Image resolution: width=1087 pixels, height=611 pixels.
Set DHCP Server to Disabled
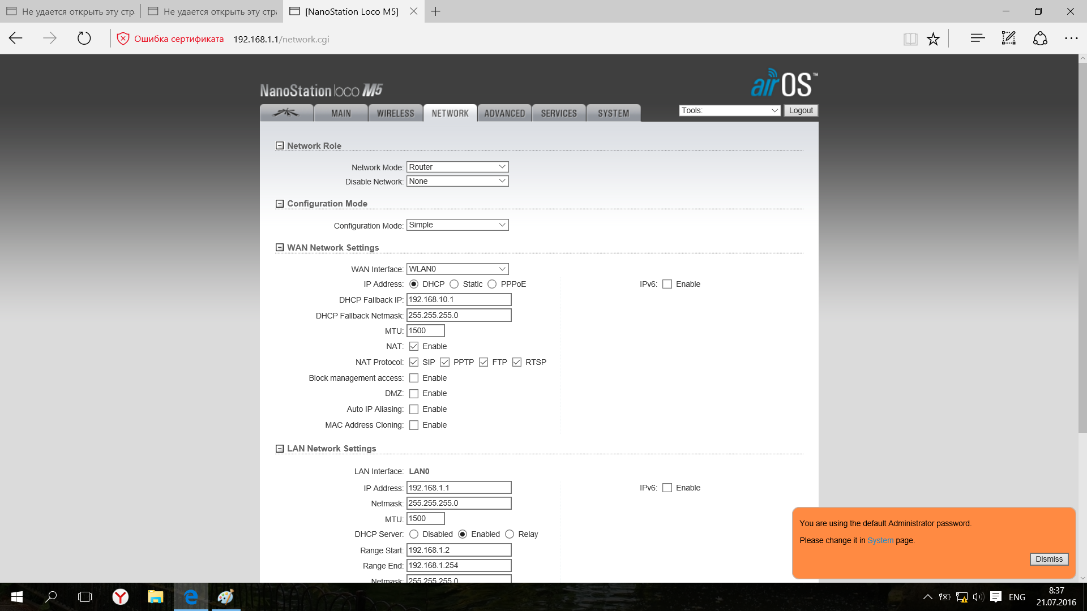tap(414, 534)
